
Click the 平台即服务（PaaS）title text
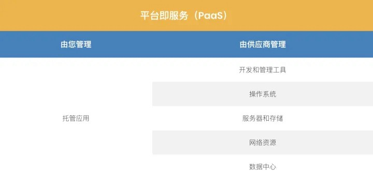[x=184, y=16]
